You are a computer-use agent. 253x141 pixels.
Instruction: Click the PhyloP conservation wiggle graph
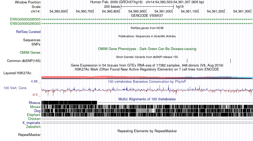[147, 90]
